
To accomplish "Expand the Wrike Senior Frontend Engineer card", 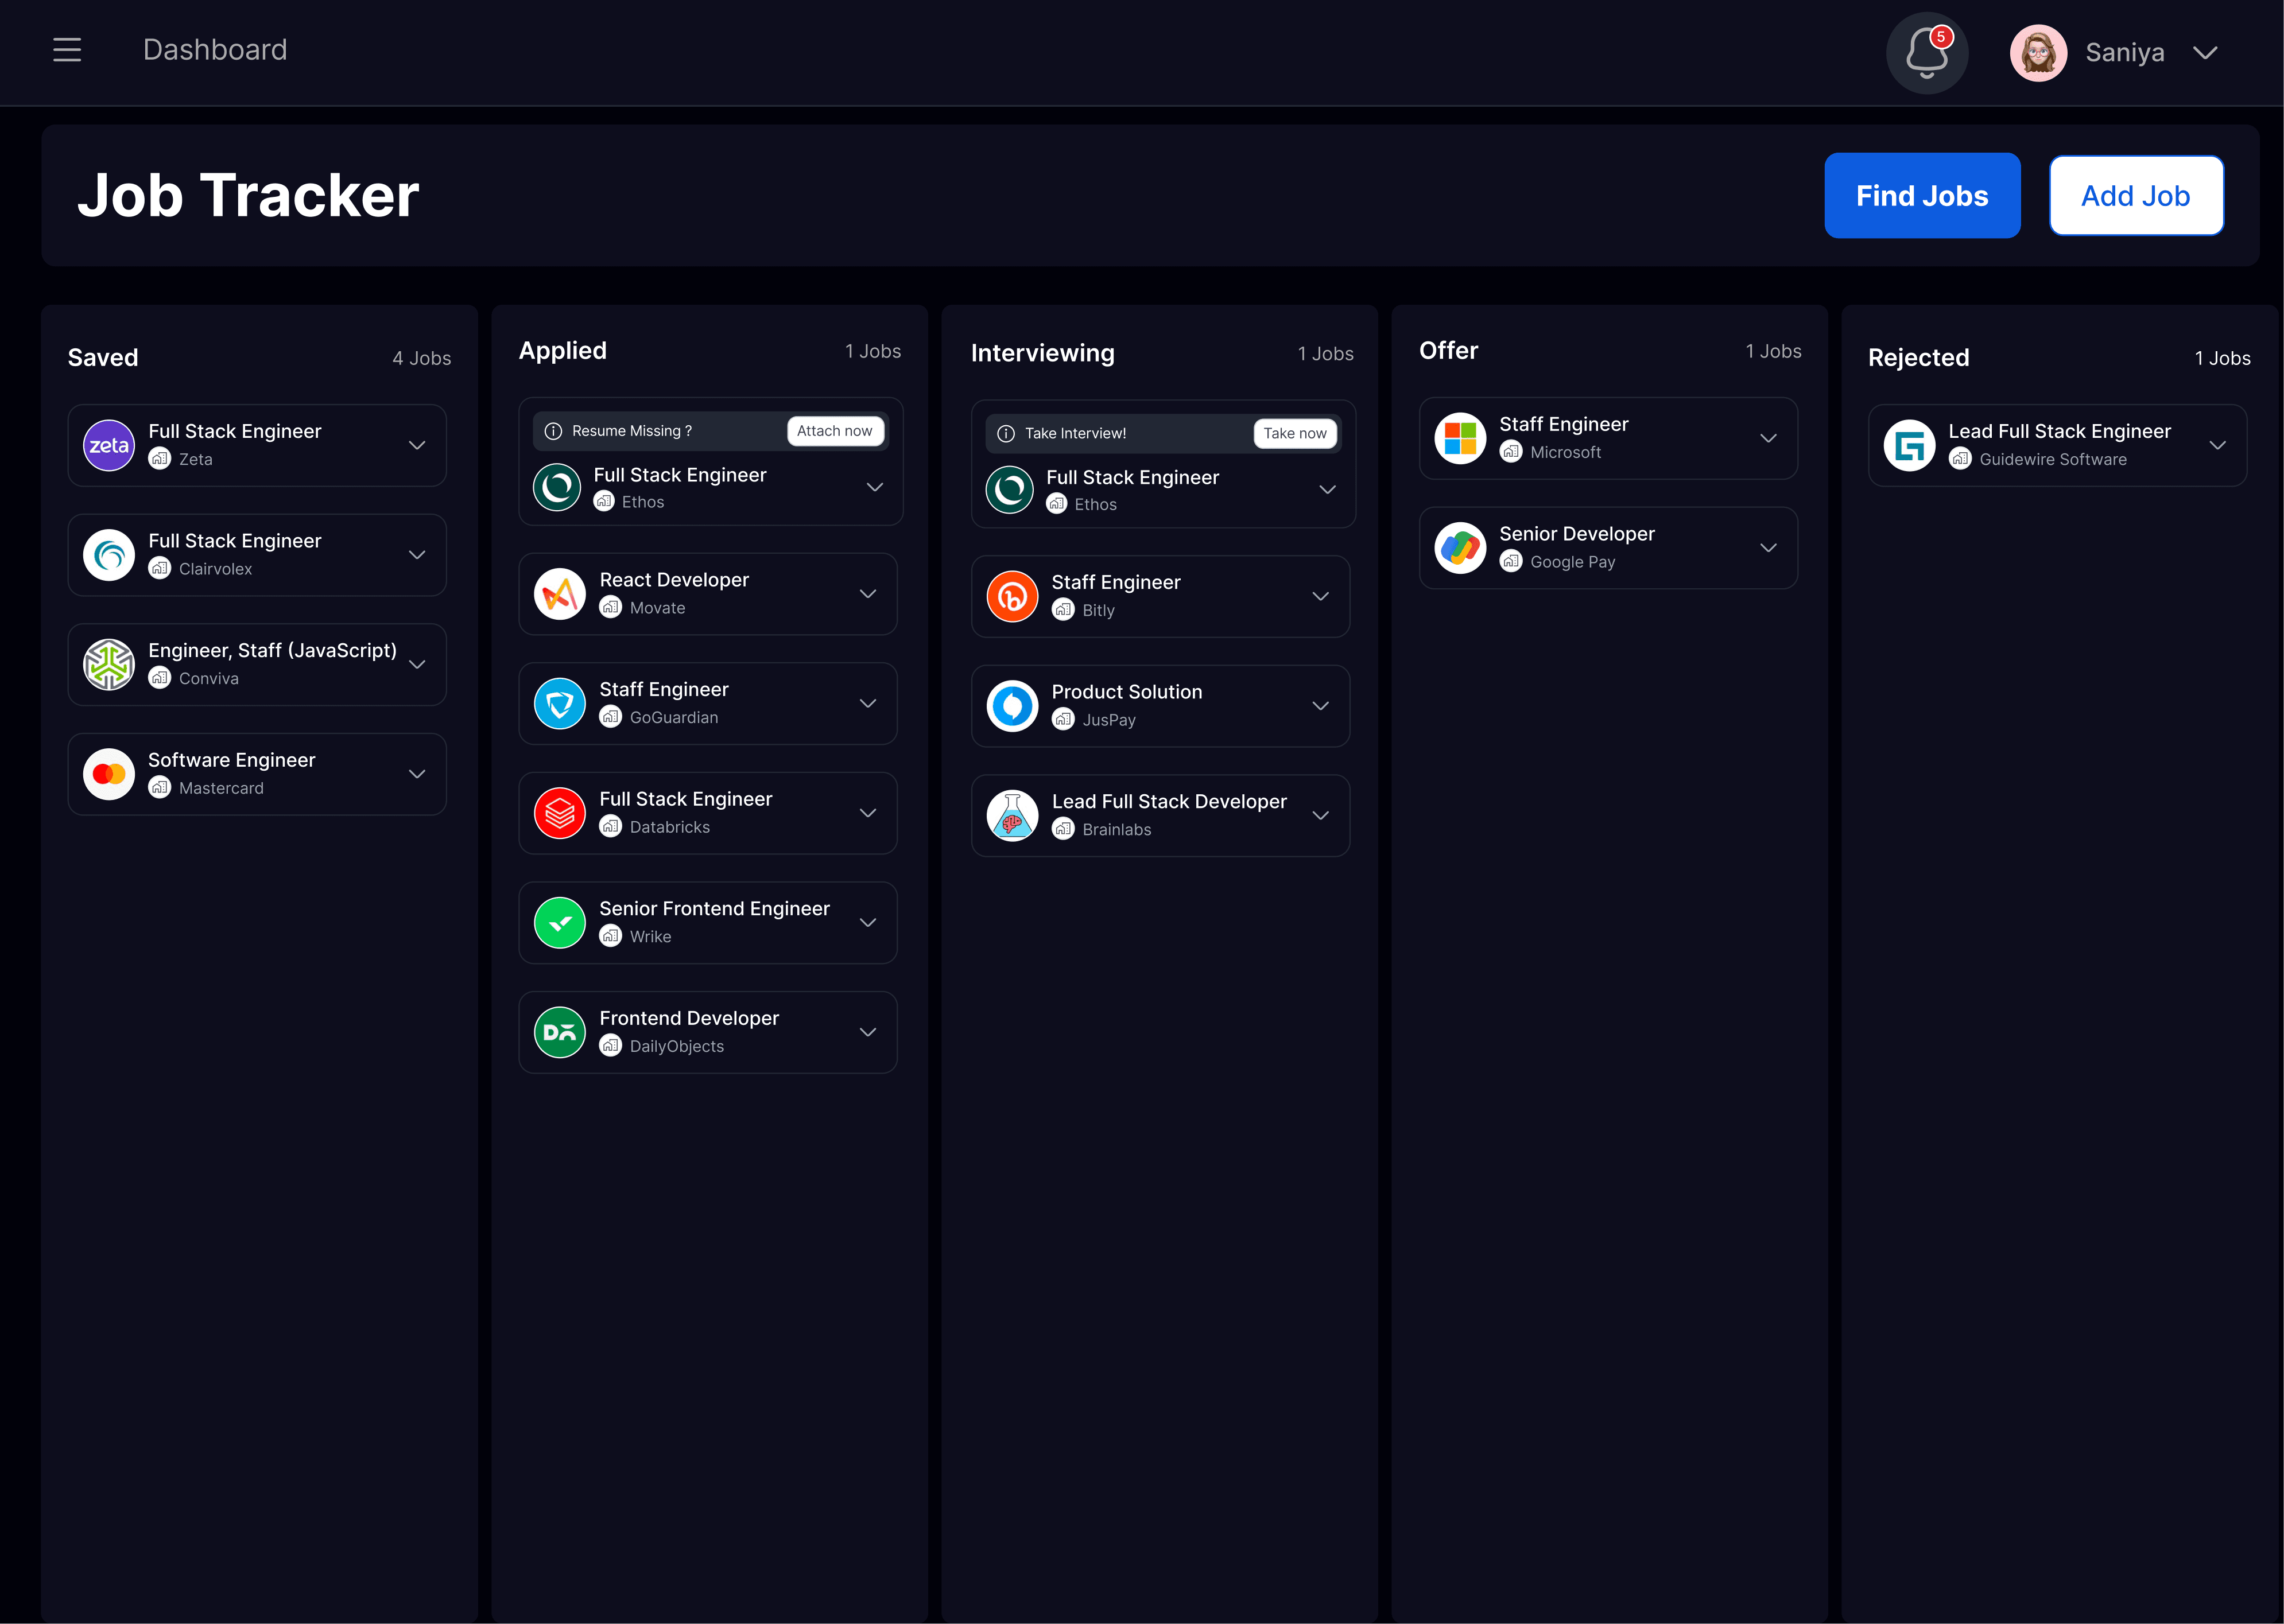I will pos(868,923).
